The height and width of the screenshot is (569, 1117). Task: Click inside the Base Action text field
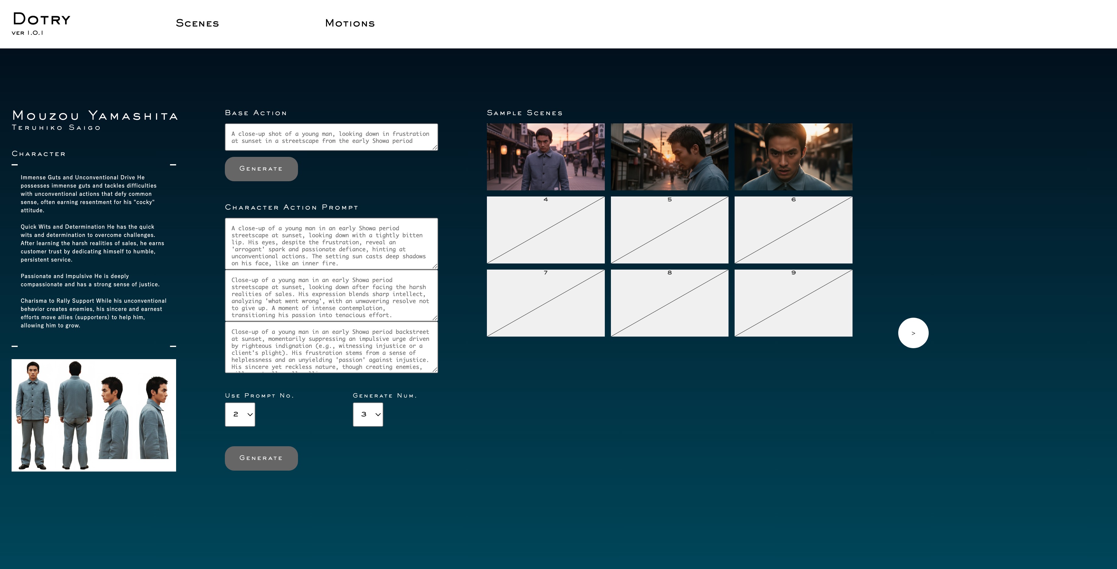[x=331, y=137]
